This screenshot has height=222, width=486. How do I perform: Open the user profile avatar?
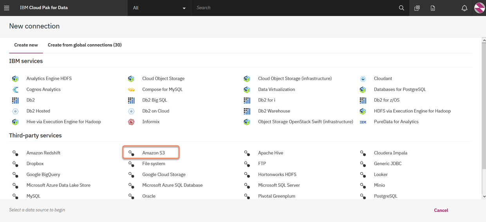pos(479,8)
